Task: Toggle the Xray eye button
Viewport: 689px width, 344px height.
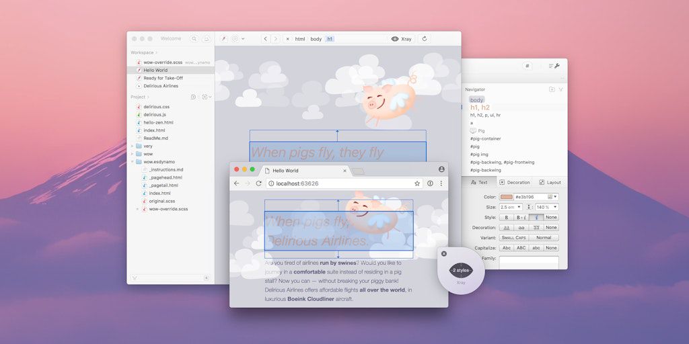Action: tap(401, 38)
